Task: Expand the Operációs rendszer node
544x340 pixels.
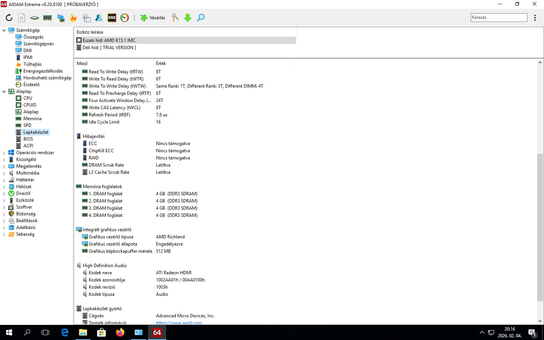Action: (4, 153)
